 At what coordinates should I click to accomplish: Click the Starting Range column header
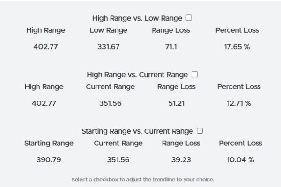point(49,143)
